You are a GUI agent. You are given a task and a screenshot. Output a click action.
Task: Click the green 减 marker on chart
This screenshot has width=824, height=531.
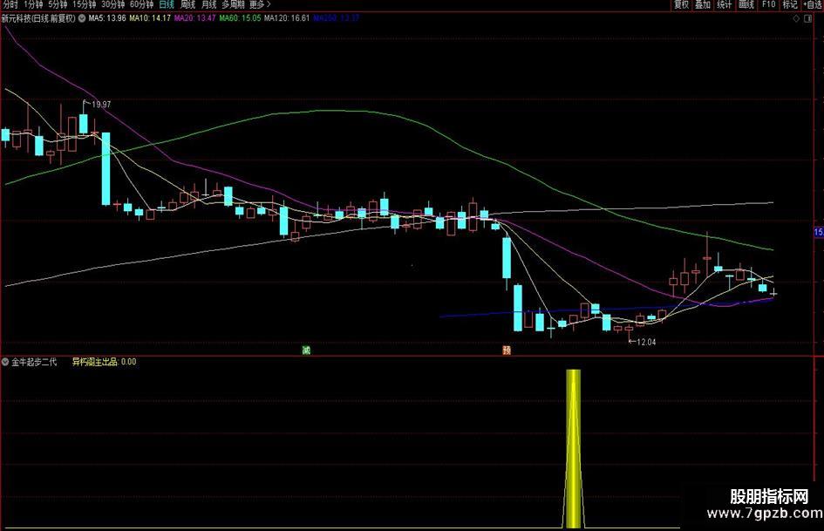[x=306, y=351]
